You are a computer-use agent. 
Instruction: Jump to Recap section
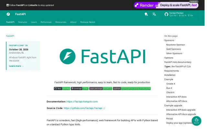point(169,118)
